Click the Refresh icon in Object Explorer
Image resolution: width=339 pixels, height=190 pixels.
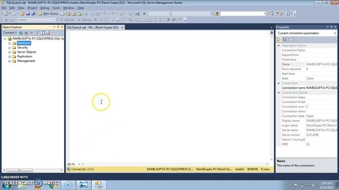click(42, 33)
